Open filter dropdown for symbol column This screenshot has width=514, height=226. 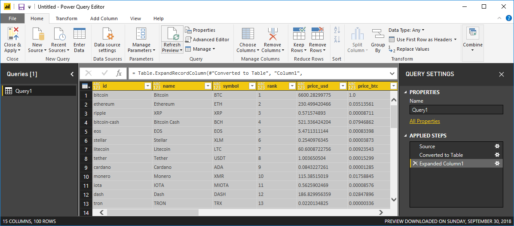[252, 86]
